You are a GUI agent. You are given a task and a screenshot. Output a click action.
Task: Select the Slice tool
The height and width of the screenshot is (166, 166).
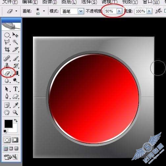pyautogui.click(x=15, y=49)
